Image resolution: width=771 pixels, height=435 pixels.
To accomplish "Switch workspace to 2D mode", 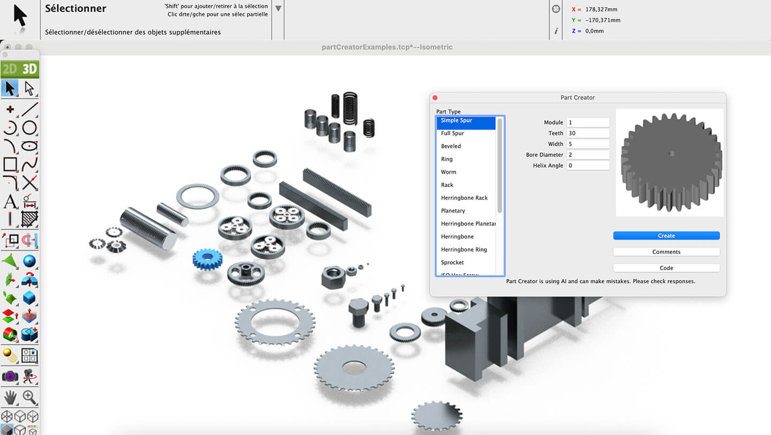I will (x=10, y=69).
